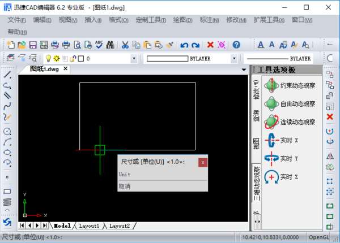Viewport: 340px width, 243px height.
Task: Switch to Layout1 tab
Action: (x=89, y=226)
